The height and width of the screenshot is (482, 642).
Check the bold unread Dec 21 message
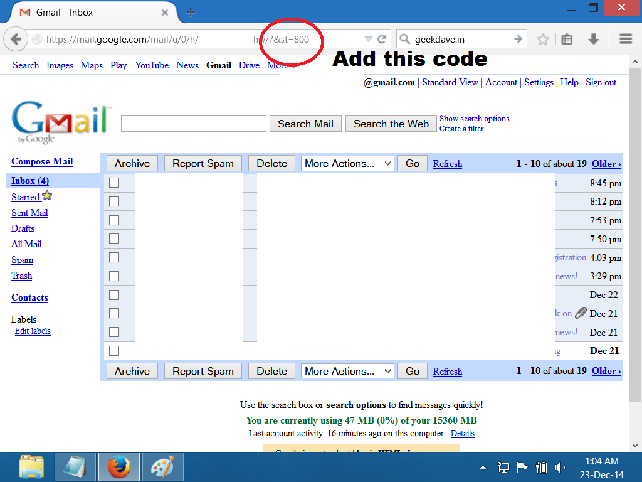pos(114,351)
